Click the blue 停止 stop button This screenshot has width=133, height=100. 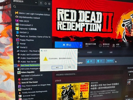pyautogui.click(x=67, y=45)
